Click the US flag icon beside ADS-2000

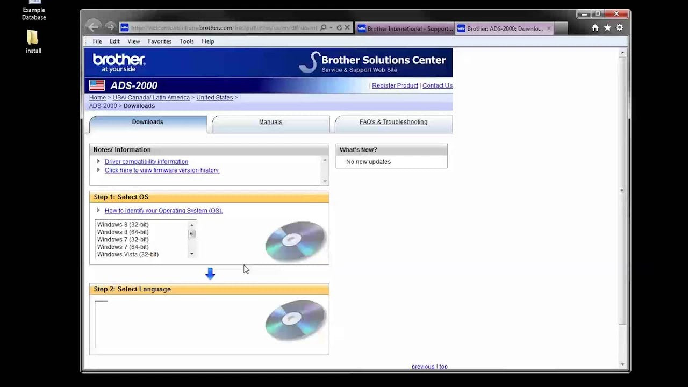pyautogui.click(x=97, y=85)
